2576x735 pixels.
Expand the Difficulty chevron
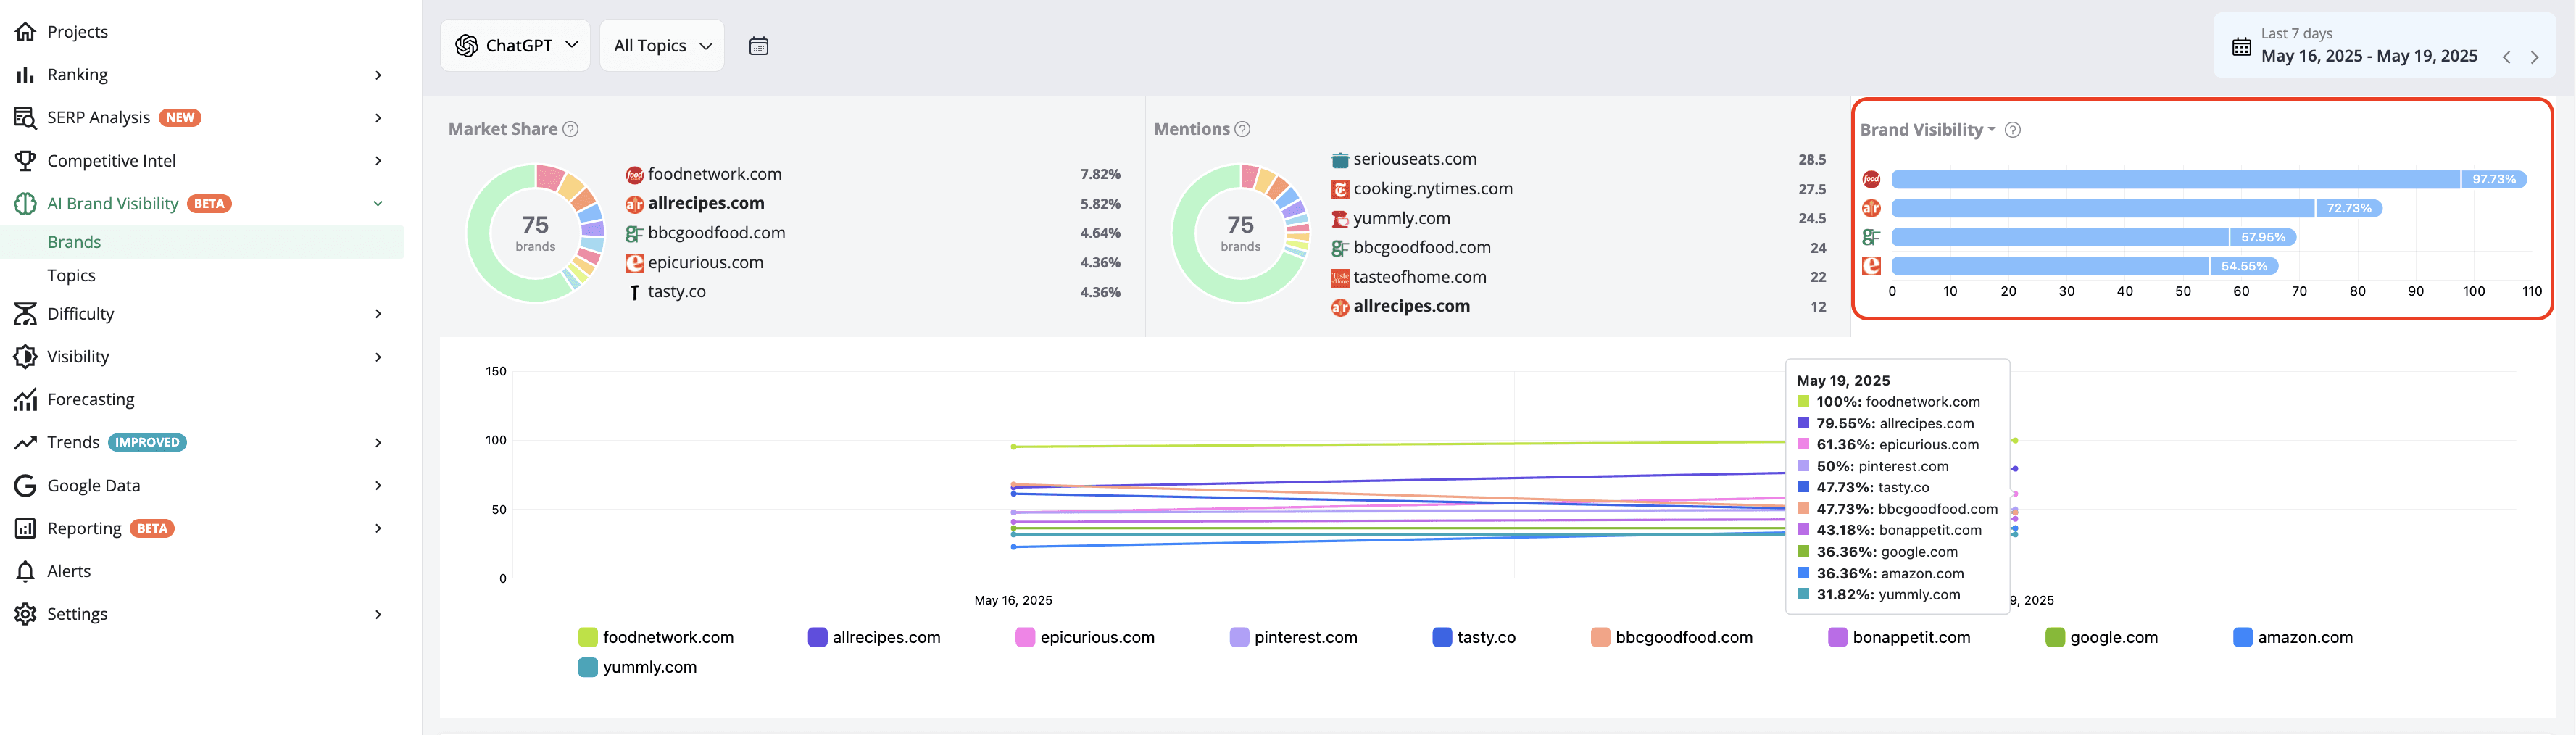[378, 314]
